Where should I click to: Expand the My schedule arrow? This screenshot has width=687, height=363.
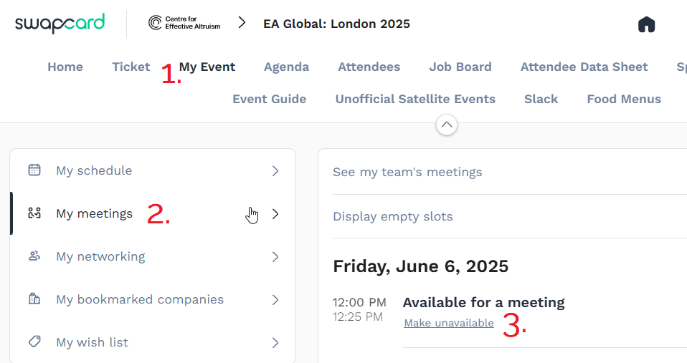tap(275, 171)
